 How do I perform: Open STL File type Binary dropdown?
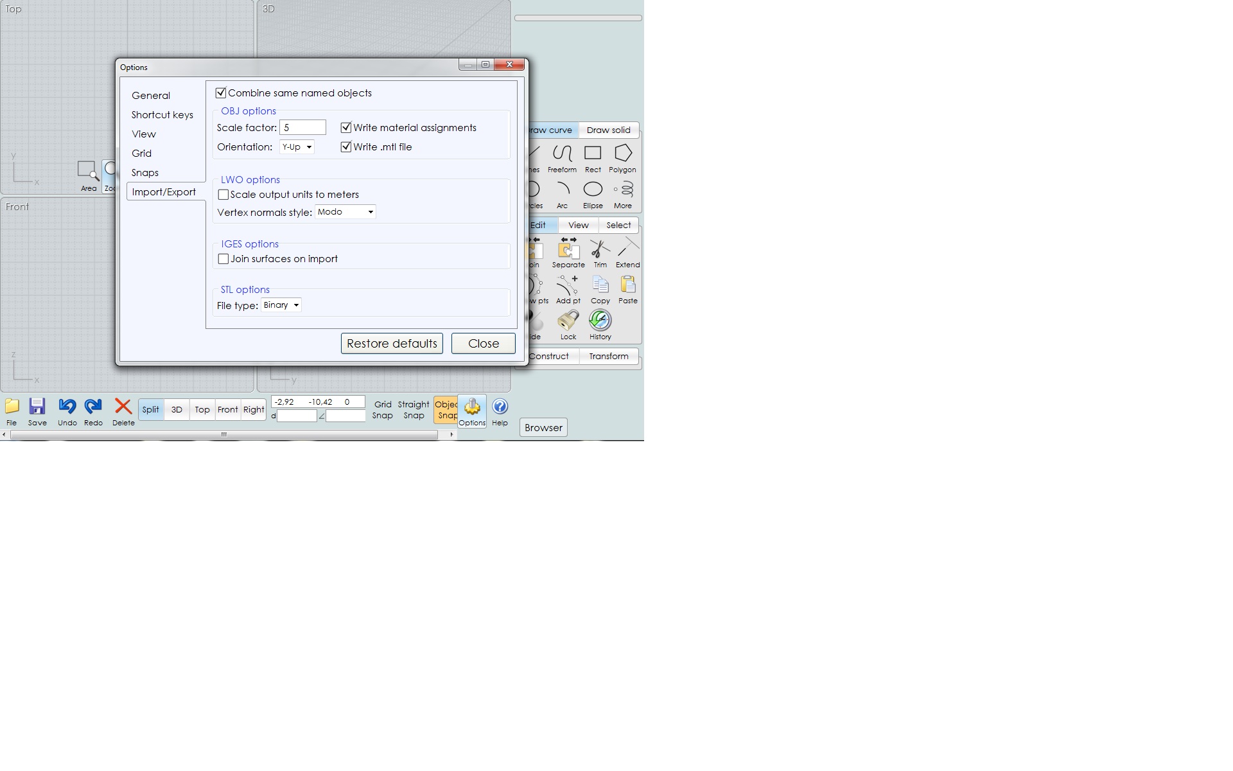pyautogui.click(x=281, y=305)
